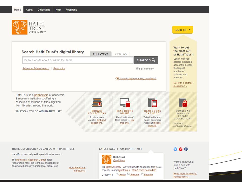Open the Feedback menu item
Viewport: 242px width, 182px height.
click(71, 10)
